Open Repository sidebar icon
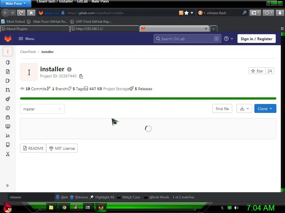 coord(8,72)
